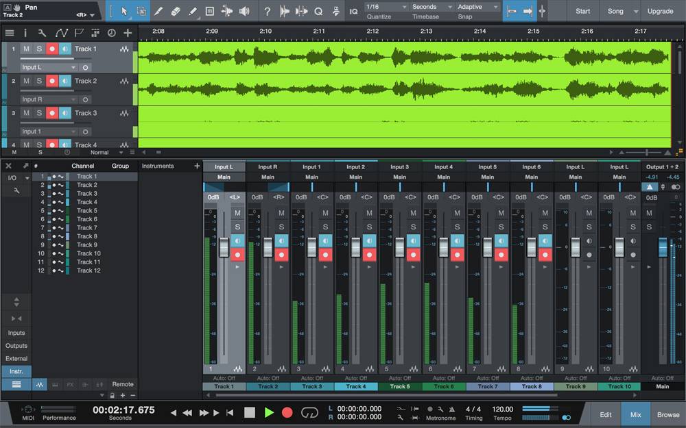
Task: Solo Track 2 in the arrangement
Action: point(39,81)
